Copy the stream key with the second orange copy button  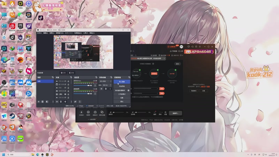coord(162,93)
